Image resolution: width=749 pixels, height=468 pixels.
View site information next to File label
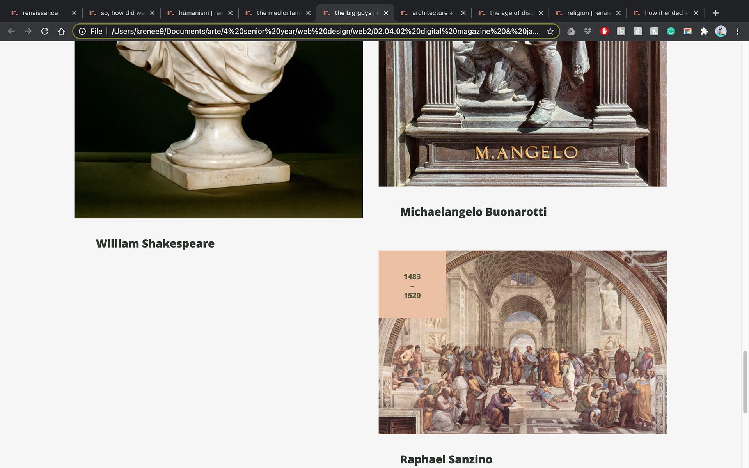(82, 31)
